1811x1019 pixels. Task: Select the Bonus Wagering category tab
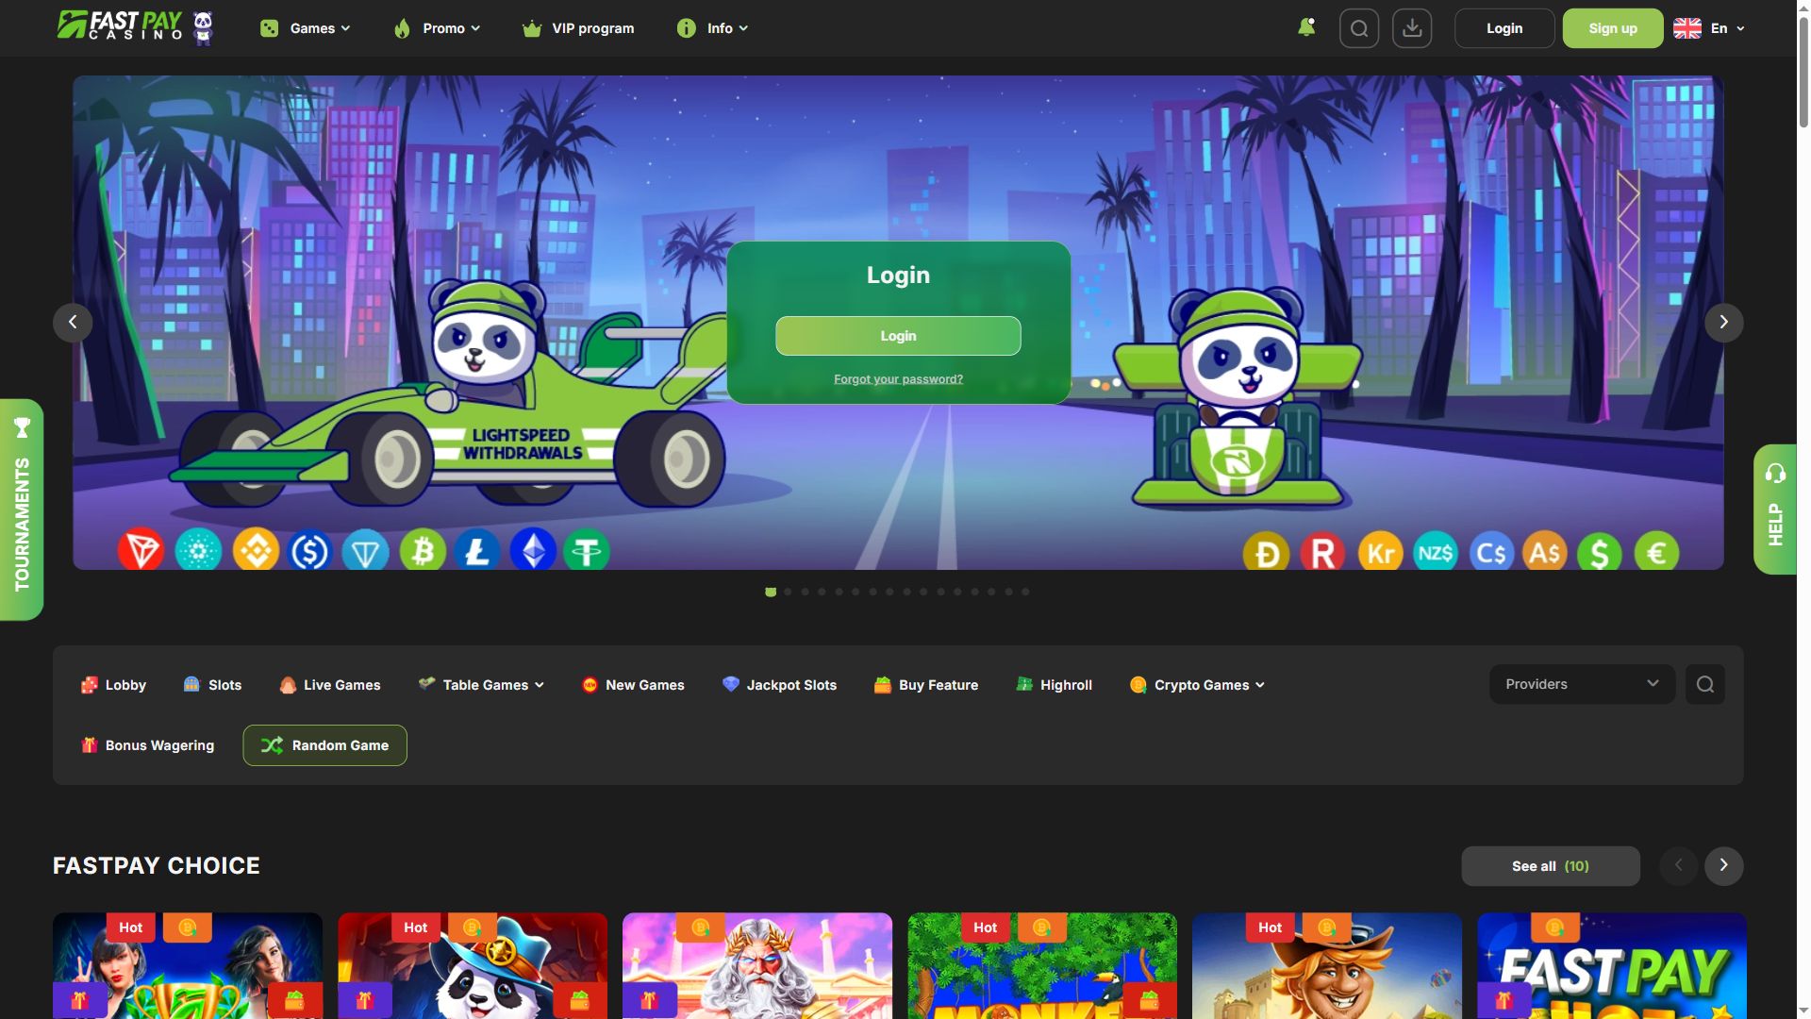[x=147, y=745]
